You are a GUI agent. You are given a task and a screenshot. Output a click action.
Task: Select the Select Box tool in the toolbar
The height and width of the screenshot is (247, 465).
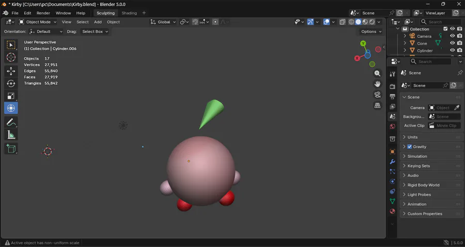click(11, 45)
